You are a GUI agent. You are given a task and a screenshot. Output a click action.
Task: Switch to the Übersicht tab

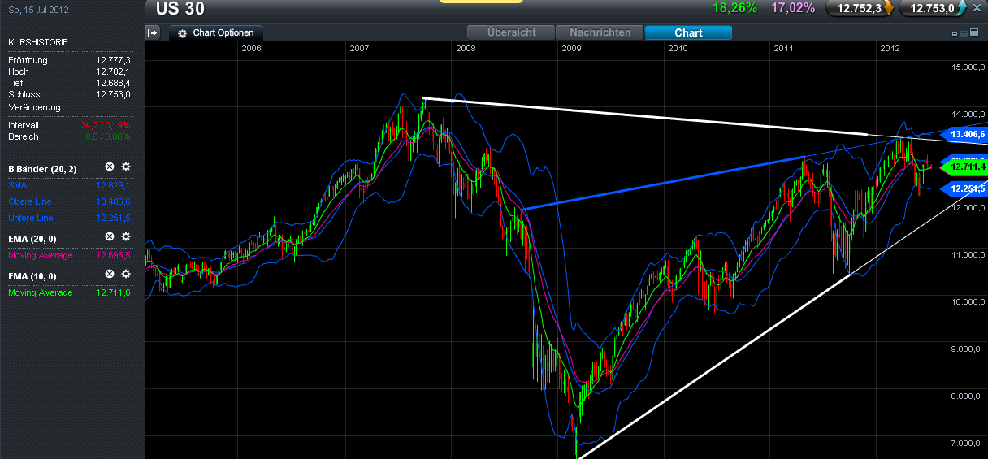(x=511, y=32)
